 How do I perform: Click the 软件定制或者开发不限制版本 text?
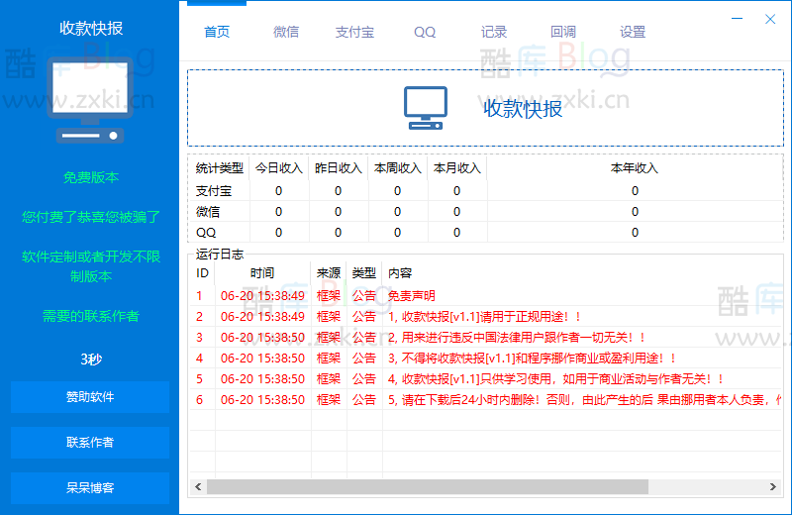[91, 266]
